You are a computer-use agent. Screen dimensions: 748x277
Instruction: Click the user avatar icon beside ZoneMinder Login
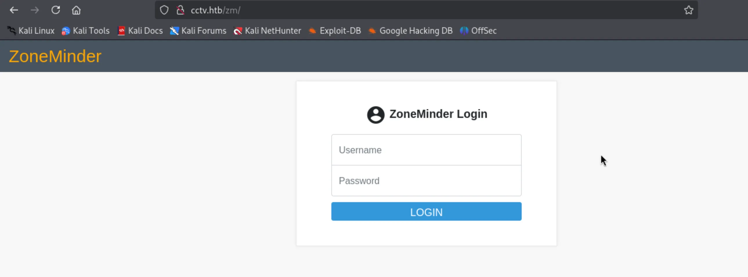coord(375,115)
